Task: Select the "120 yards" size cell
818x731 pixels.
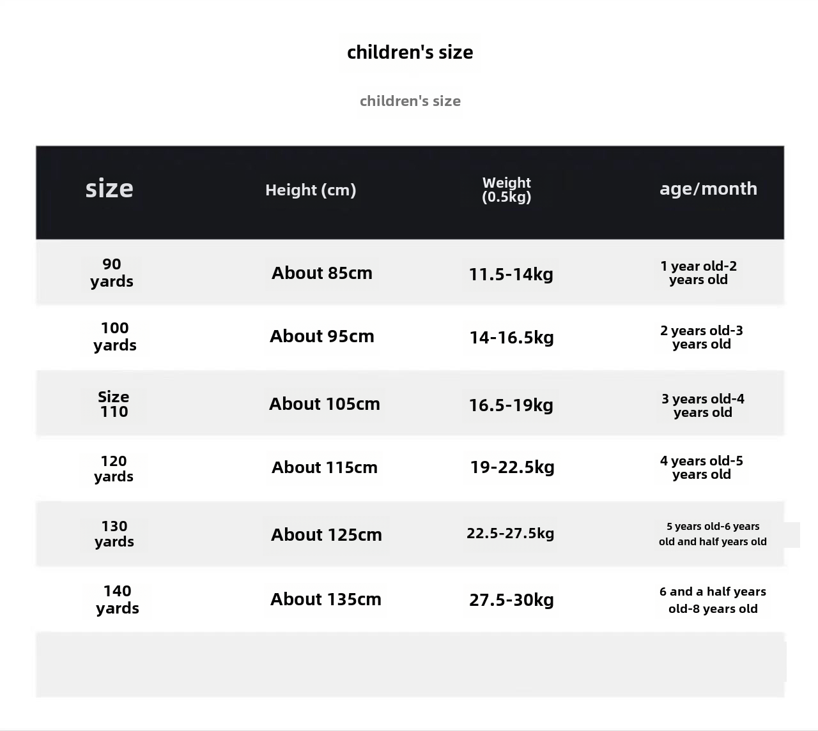Action: (x=114, y=469)
